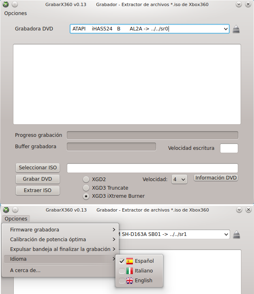Expand the Expulsar bandeja al finalizar submenu
The width and height of the screenshot is (254, 294).
pos(61,249)
